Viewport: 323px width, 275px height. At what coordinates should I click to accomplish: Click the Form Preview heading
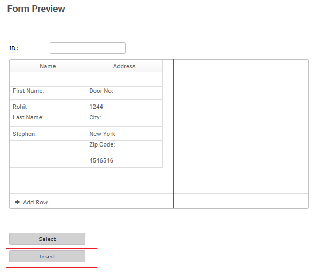tap(36, 9)
